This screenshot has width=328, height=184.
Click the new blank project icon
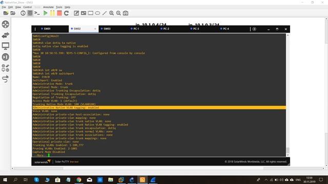click(x=6, y=13)
